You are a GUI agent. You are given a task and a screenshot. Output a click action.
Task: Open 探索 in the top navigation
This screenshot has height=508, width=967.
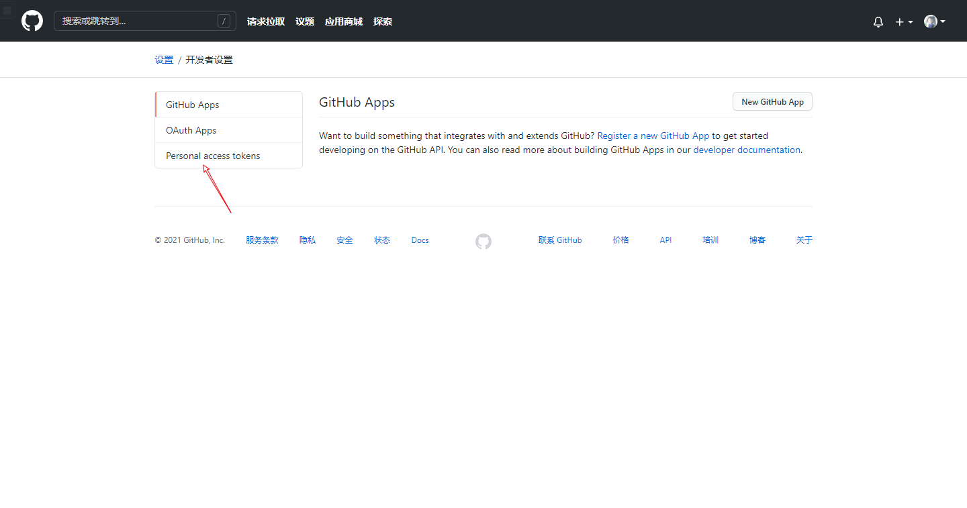[x=383, y=21]
